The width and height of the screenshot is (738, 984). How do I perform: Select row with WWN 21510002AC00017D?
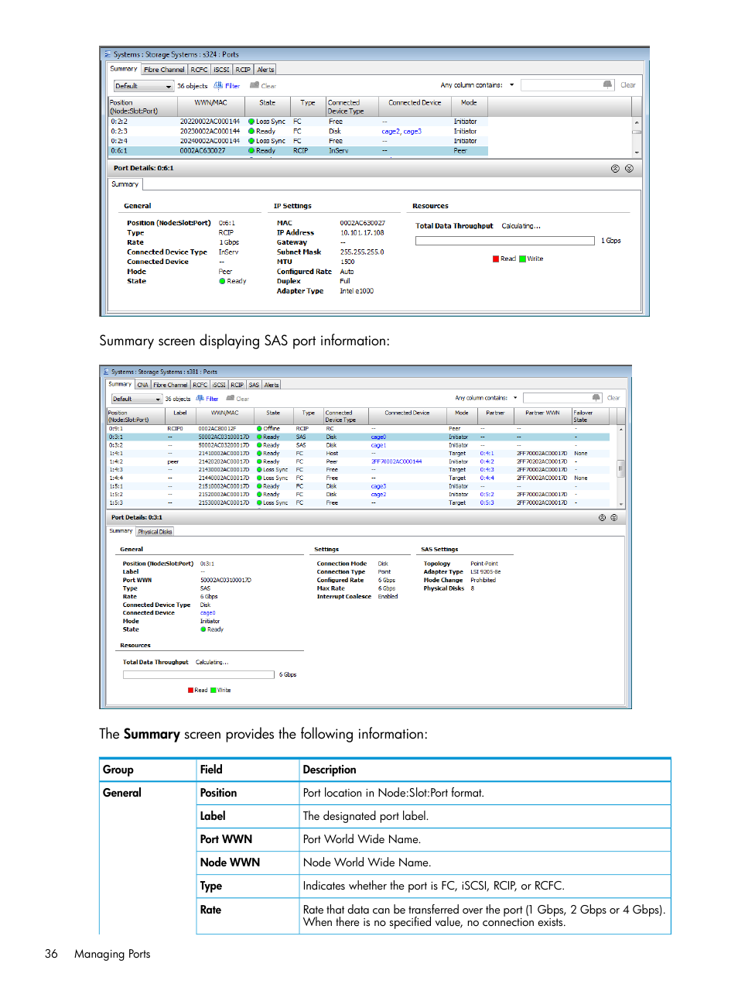pyautogui.click(x=358, y=487)
